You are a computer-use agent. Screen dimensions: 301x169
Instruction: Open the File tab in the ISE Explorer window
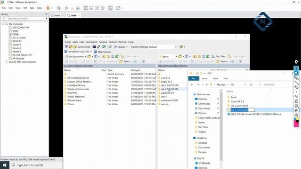(194, 78)
